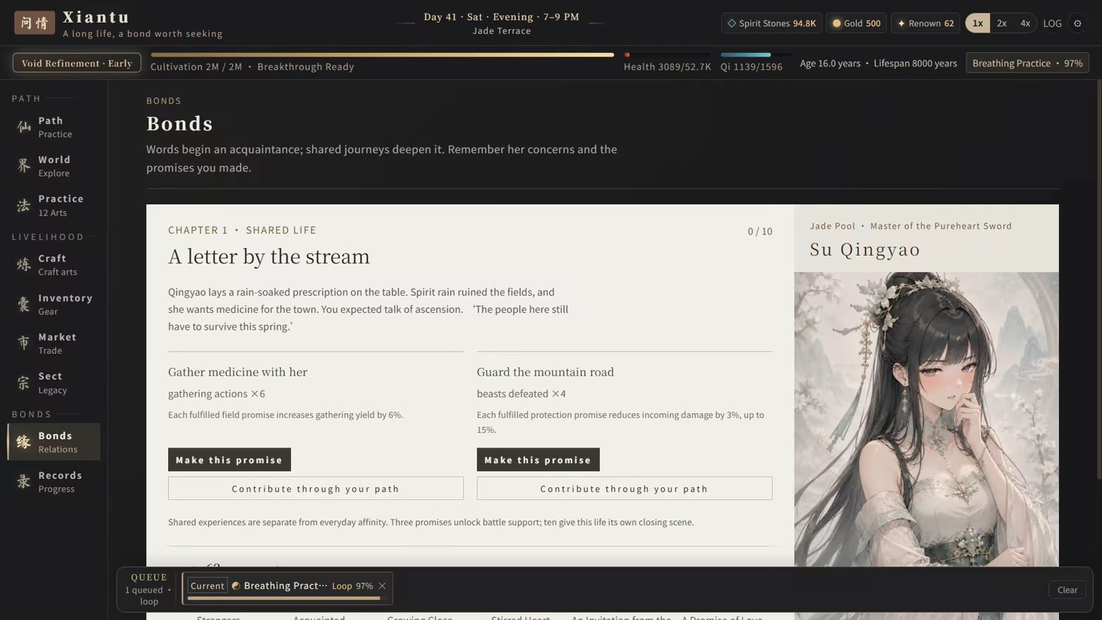
Task: Click the "Master of the Pureheart Sword" subtitle
Action: coord(941,226)
